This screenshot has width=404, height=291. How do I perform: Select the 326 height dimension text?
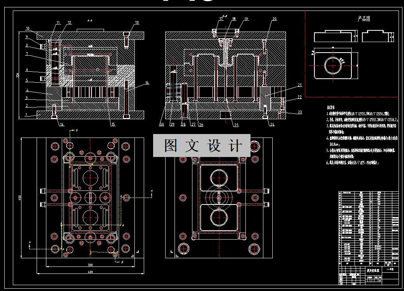point(18,76)
